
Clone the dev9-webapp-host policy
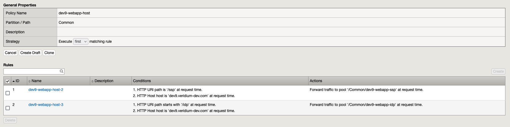pos(49,53)
